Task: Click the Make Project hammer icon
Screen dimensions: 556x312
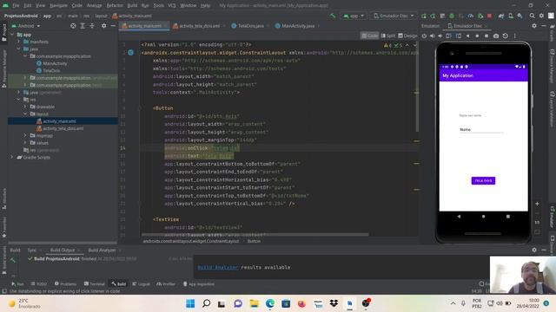Action: pyautogui.click(x=333, y=16)
